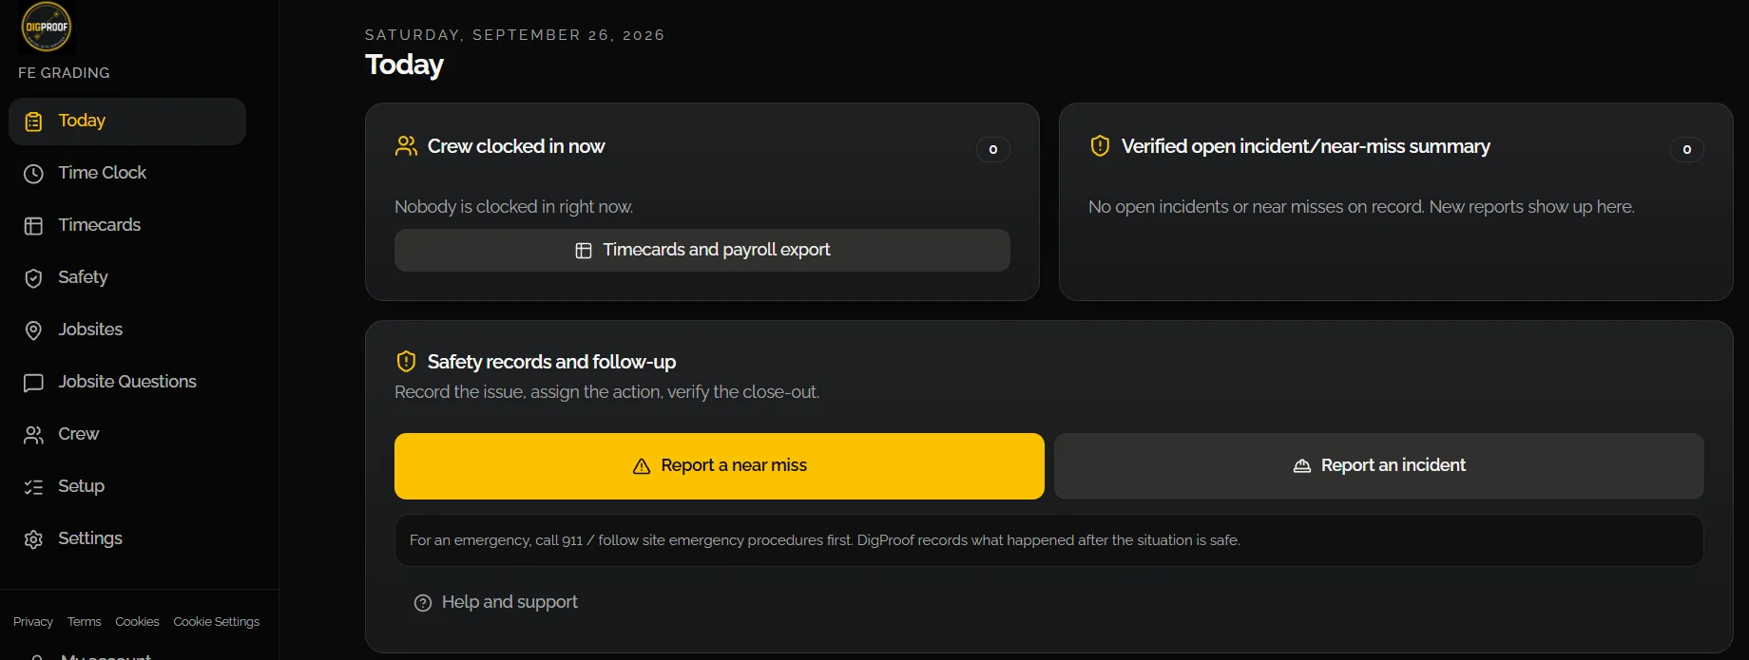This screenshot has width=1749, height=660.
Task: Open Help and support
Action: click(496, 602)
